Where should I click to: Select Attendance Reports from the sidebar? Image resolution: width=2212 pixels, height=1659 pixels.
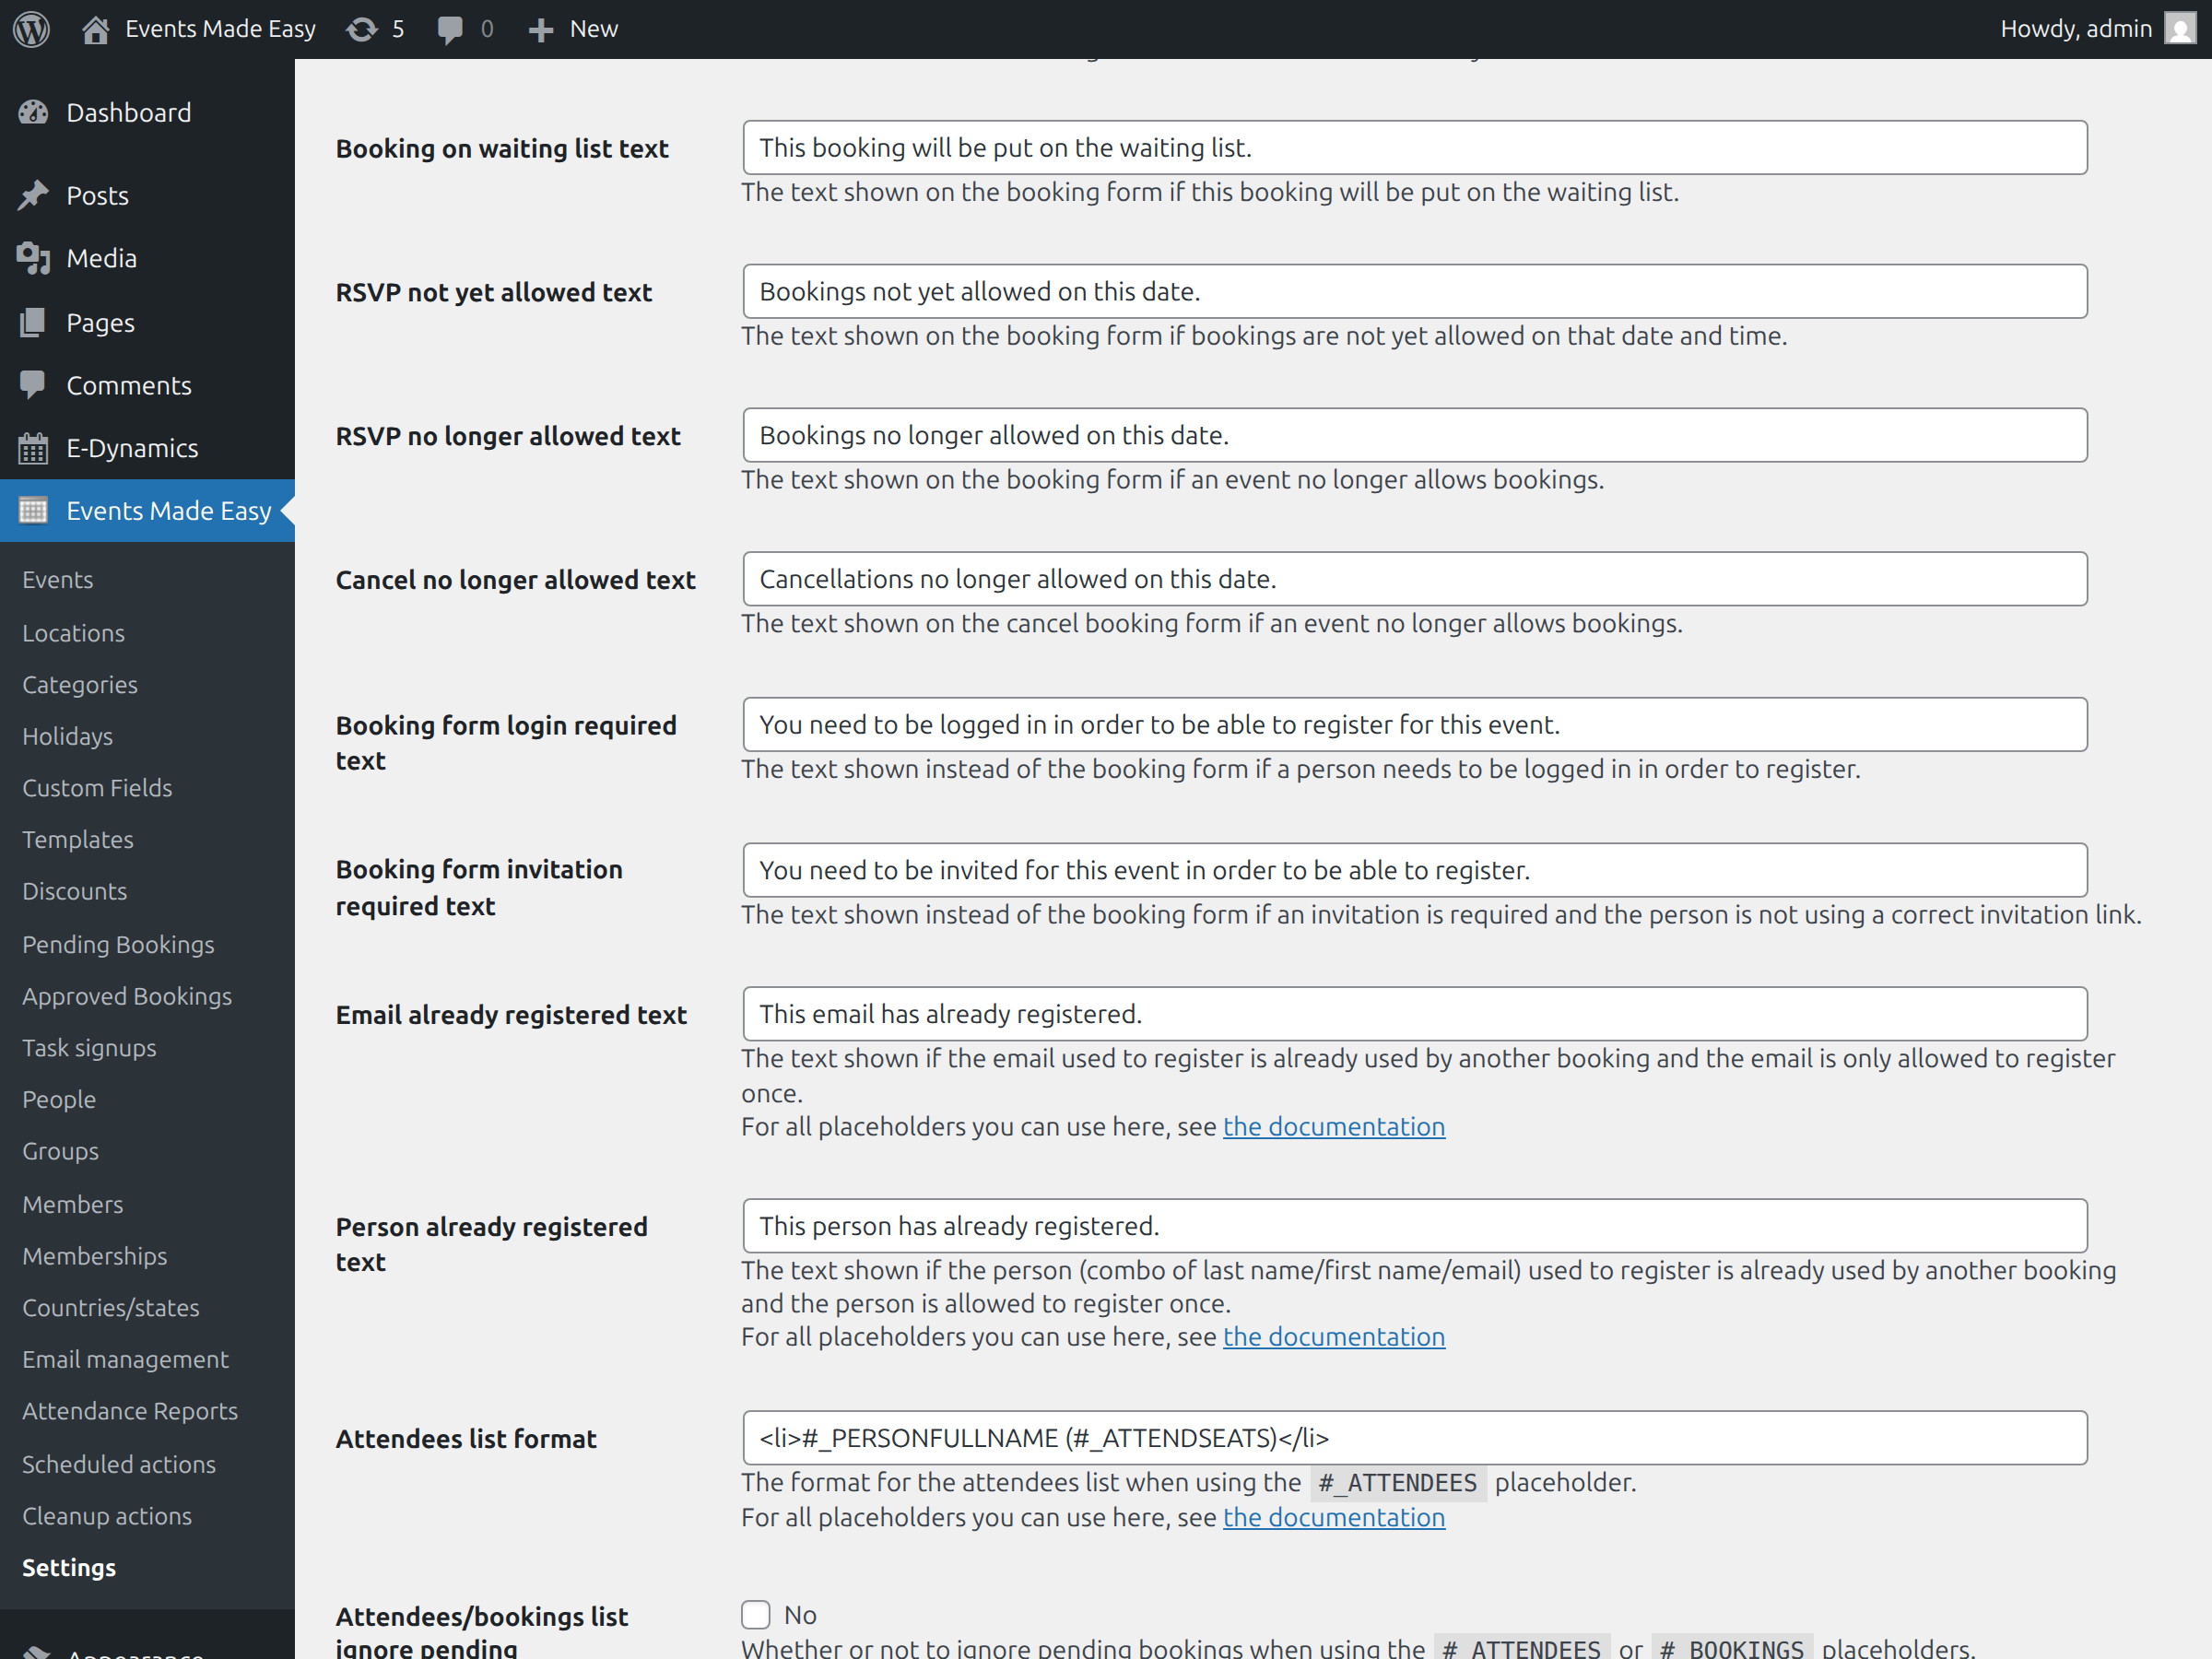[x=130, y=1411]
